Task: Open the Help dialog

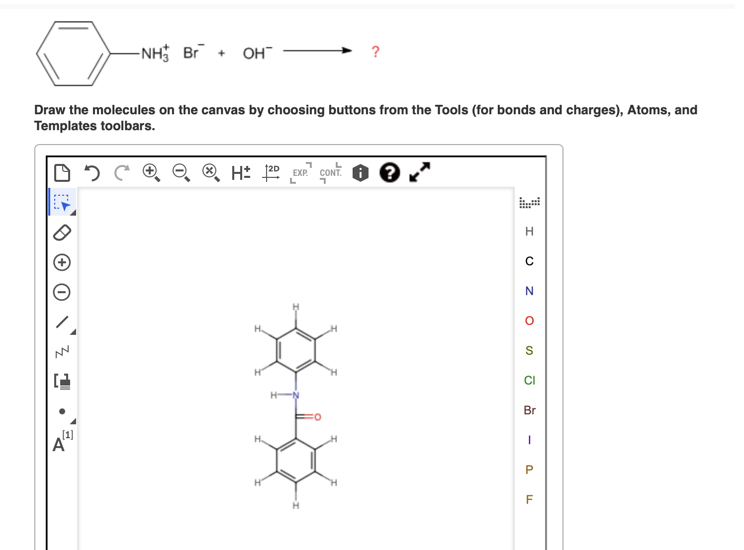Action: click(x=390, y=173)
